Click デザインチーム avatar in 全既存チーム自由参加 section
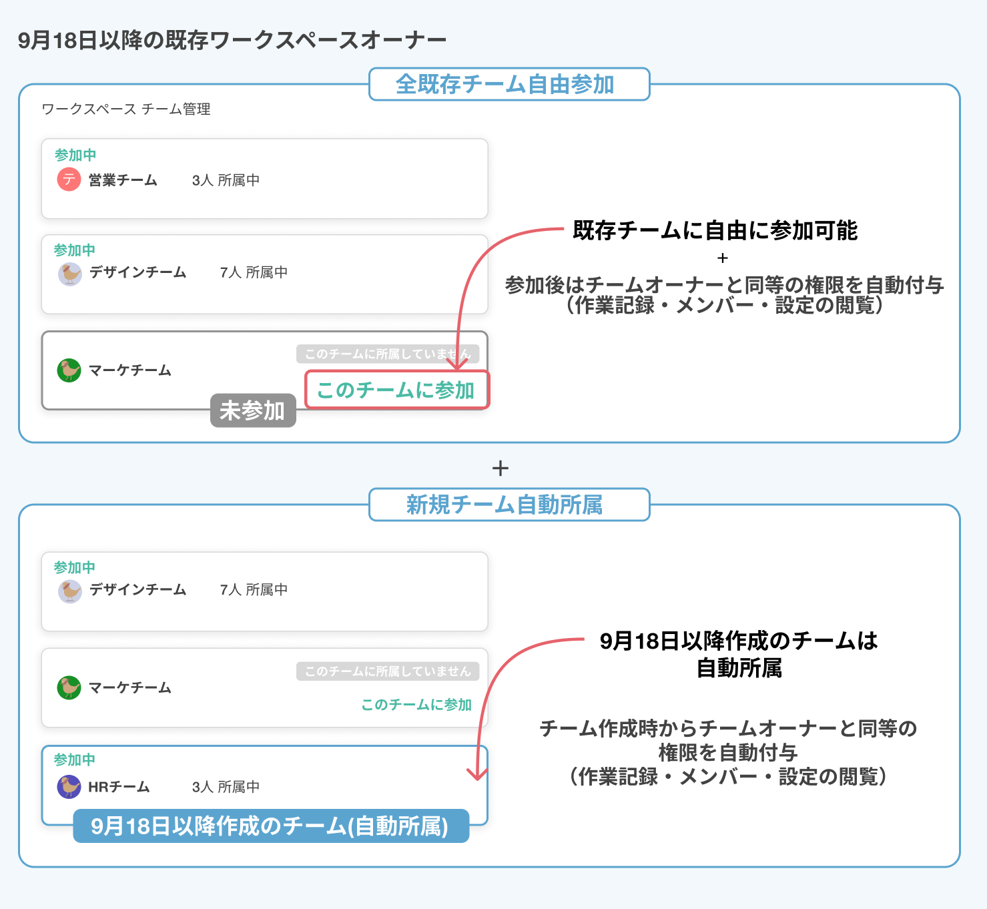Image resolution: width=987 pixels, height=909 pixels. (69, 274)
